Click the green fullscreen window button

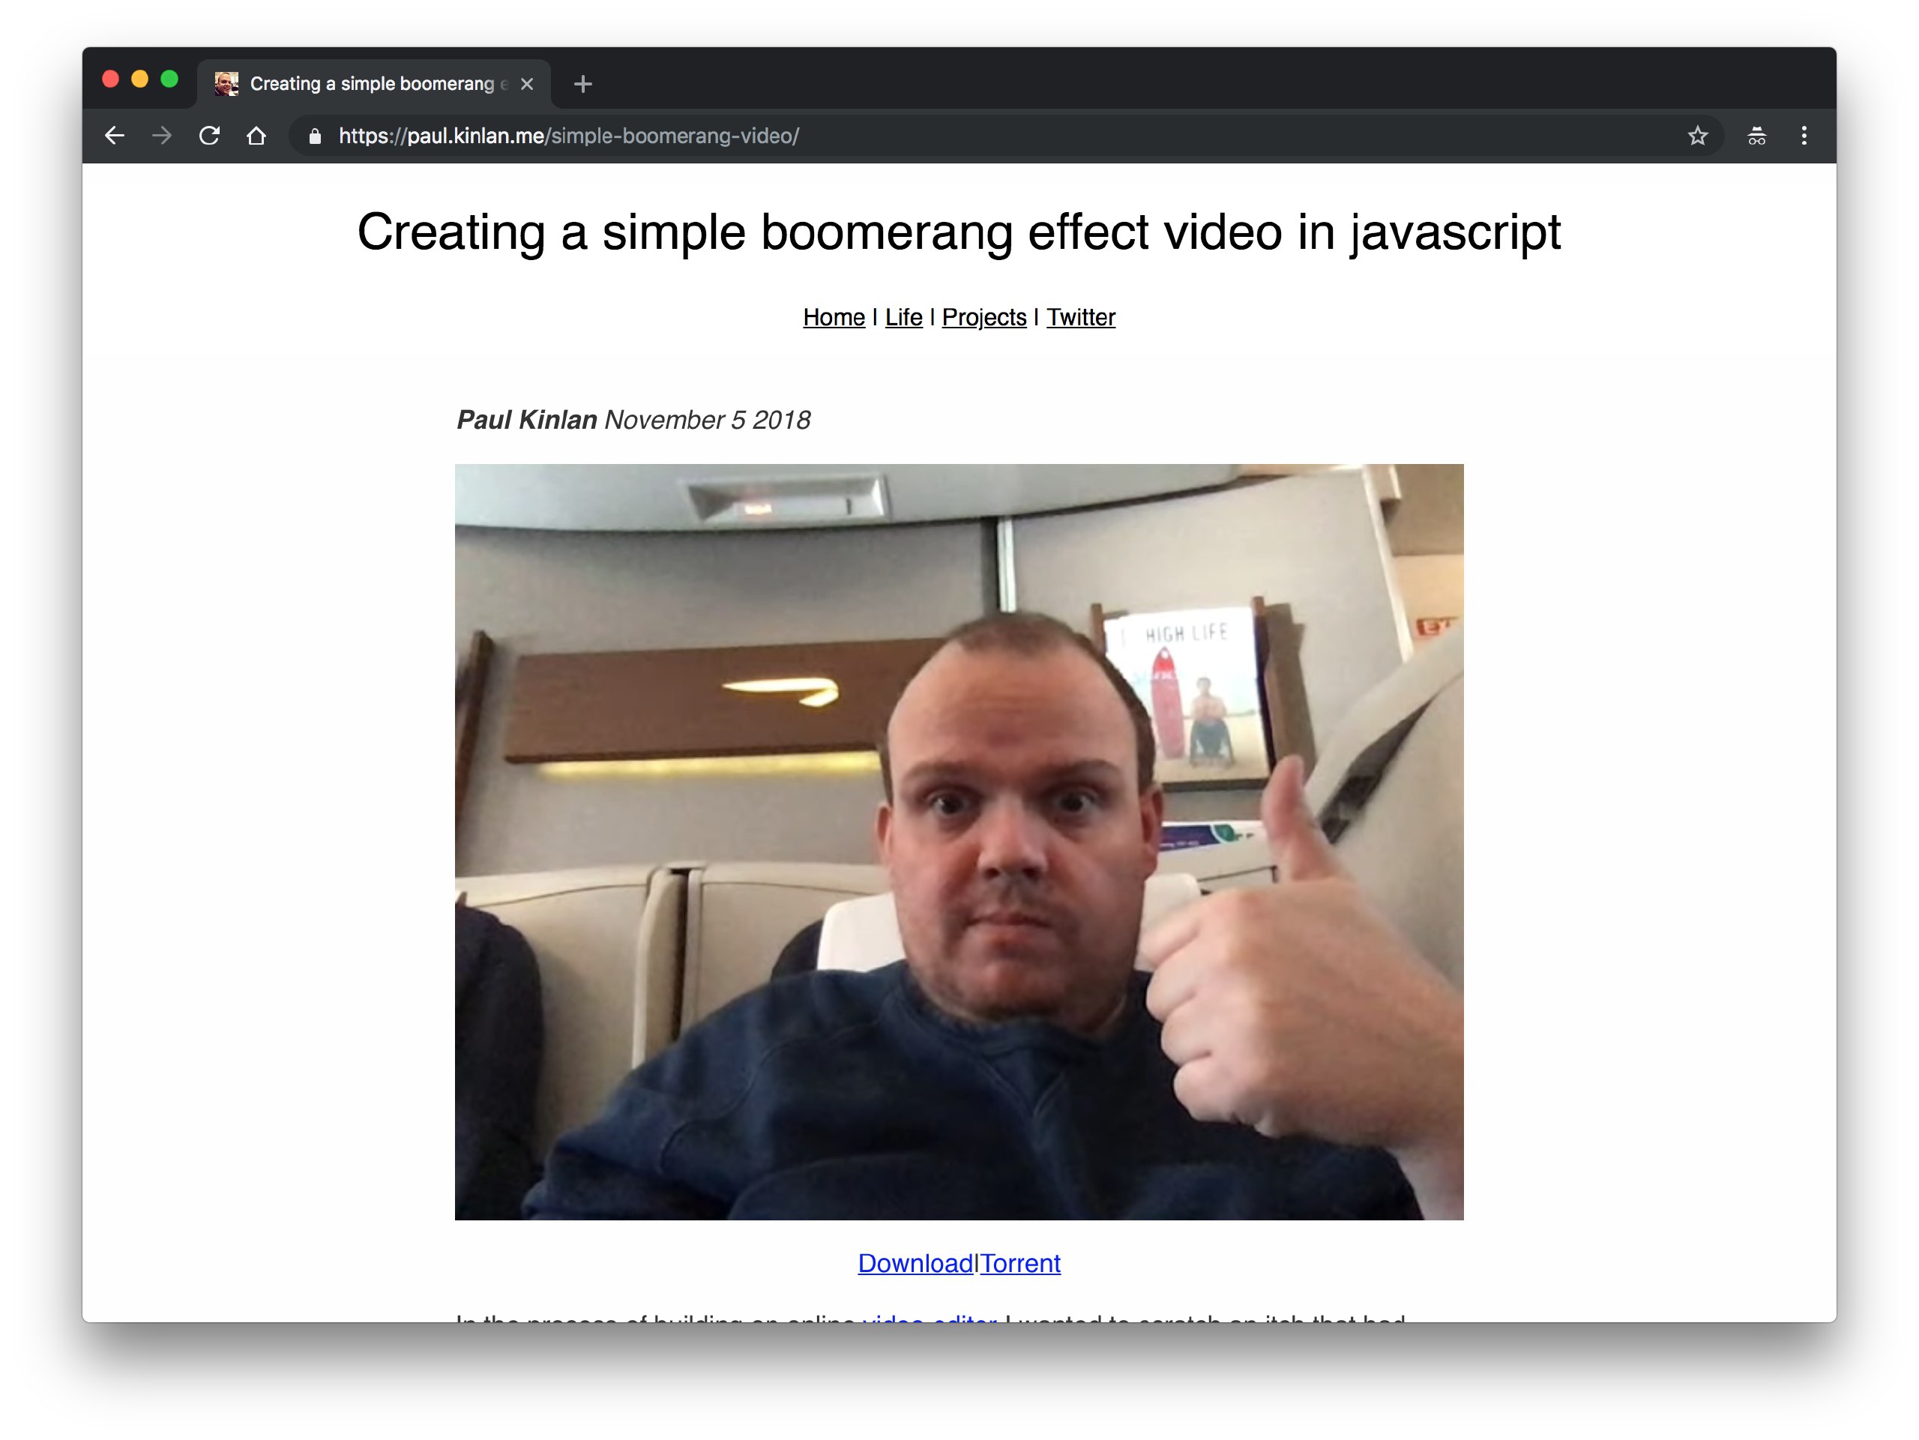click(169, 79)
